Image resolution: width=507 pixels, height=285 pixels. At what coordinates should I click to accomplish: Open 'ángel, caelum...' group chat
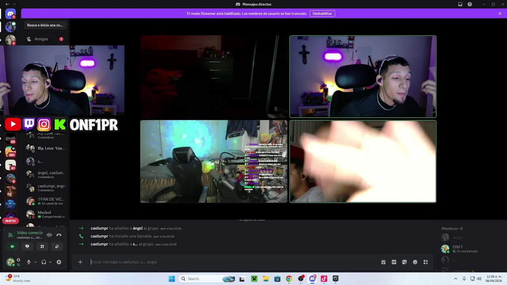point(45,175)
